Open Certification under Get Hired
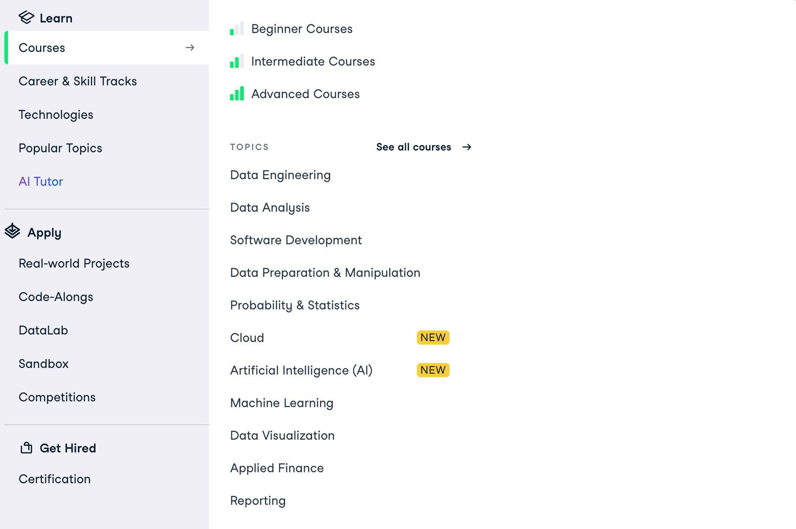796x529 pixels. point(55,479)
